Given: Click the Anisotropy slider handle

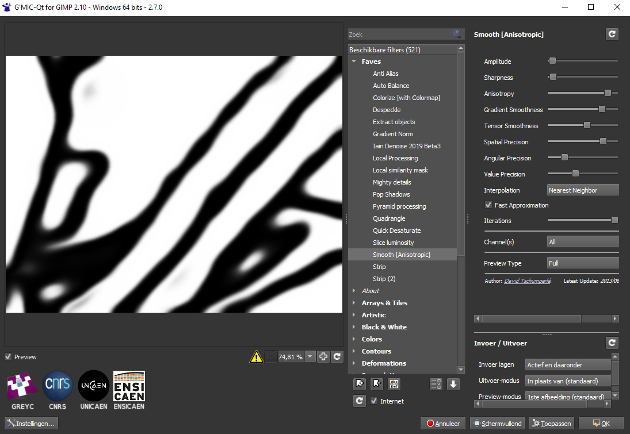Looking at the screenshot, I should 608,93.
